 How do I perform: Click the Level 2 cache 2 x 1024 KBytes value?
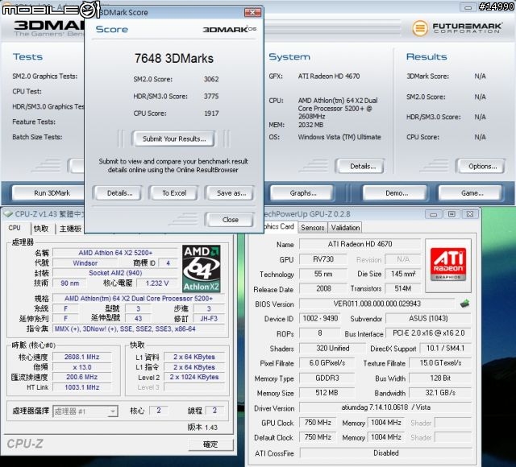click(194, 378)
